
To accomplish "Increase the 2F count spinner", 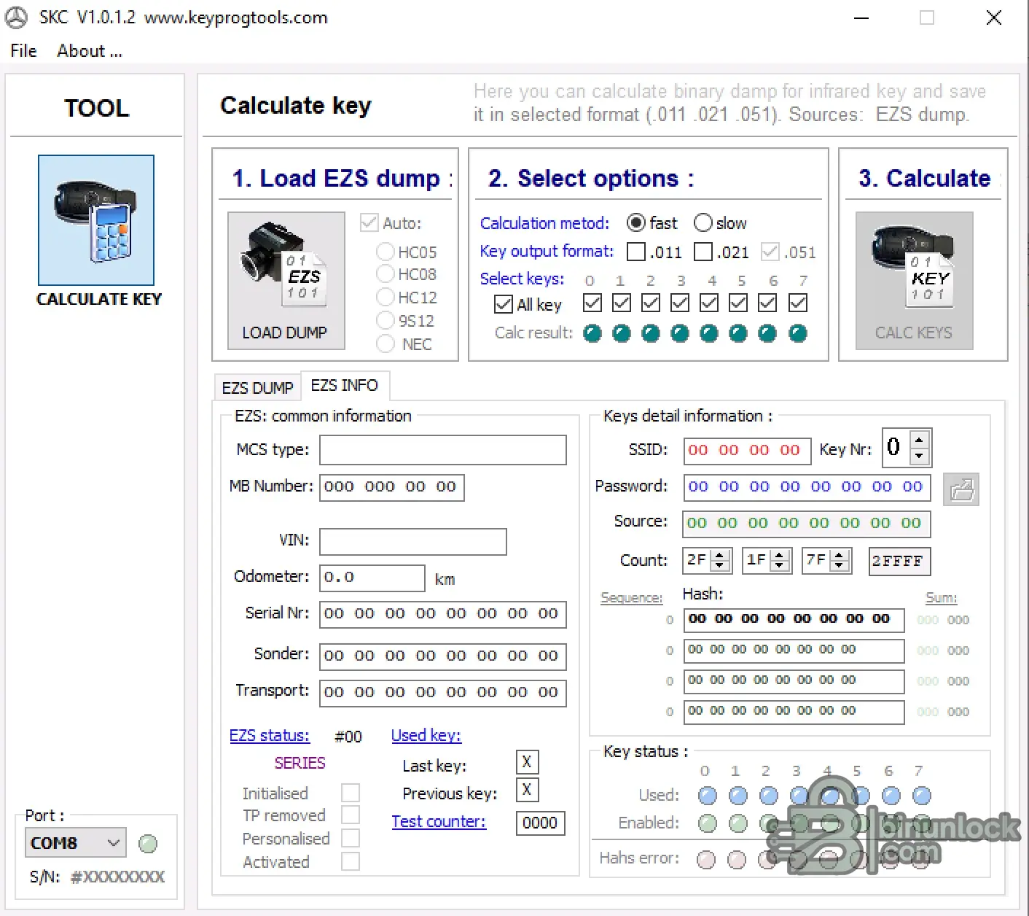I will [x=720, y=556].
